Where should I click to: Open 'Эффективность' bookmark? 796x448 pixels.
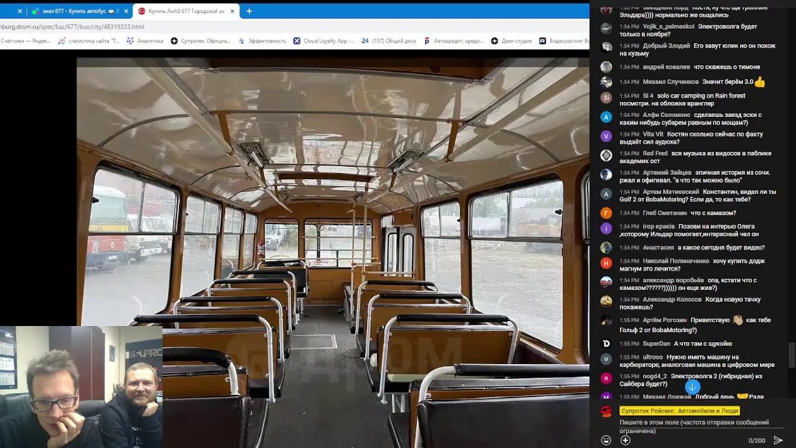coord(262,41)
